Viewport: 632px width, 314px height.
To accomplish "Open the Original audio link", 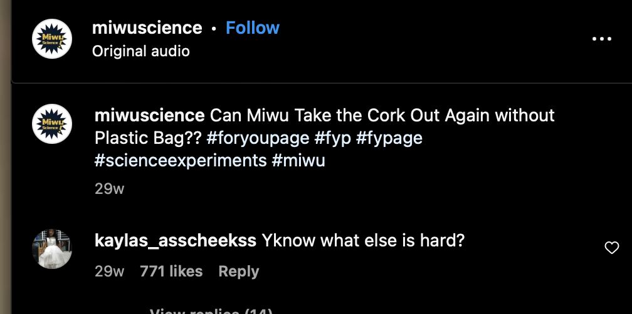I will pyautogui.click(x=140, y=51).
